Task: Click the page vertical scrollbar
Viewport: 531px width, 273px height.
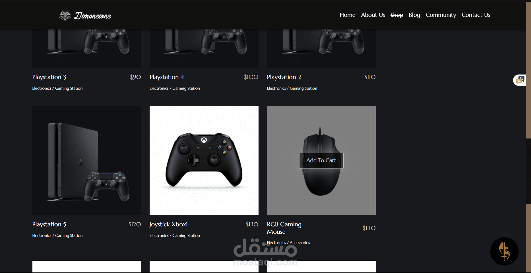Action: click(528, 136)
